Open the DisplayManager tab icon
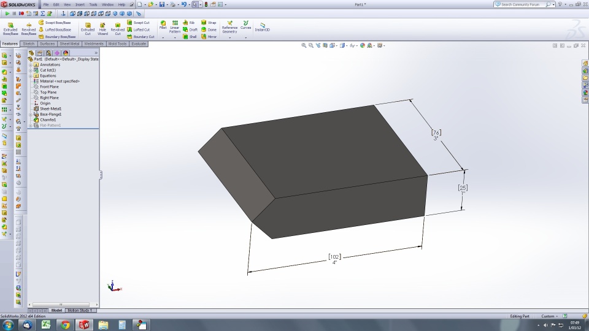The width and height of the screenshot is (589, 331). point(66,53)
